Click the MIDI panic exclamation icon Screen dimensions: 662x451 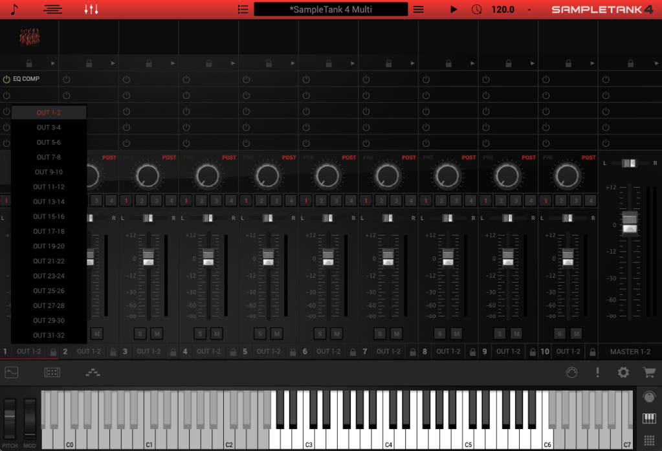(x=598, y=372)
